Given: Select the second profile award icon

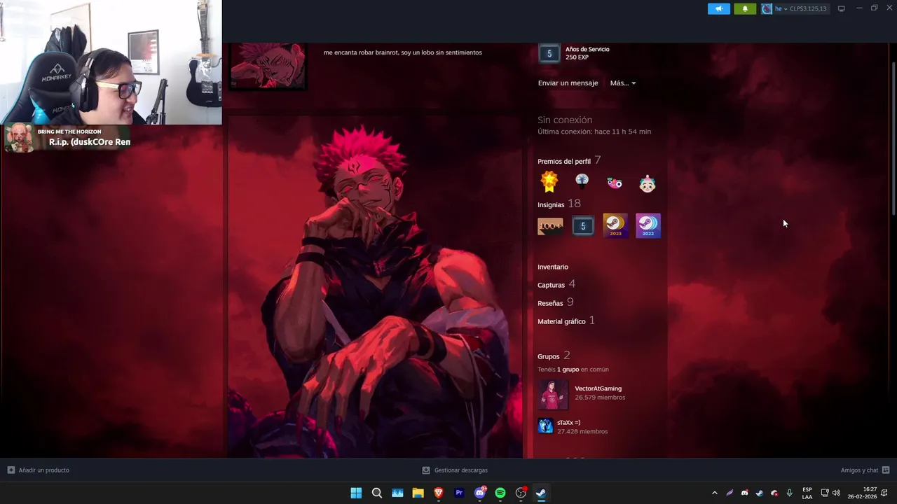Looking at the screenshot, I should pyautogui.click(x=582, y=182).
